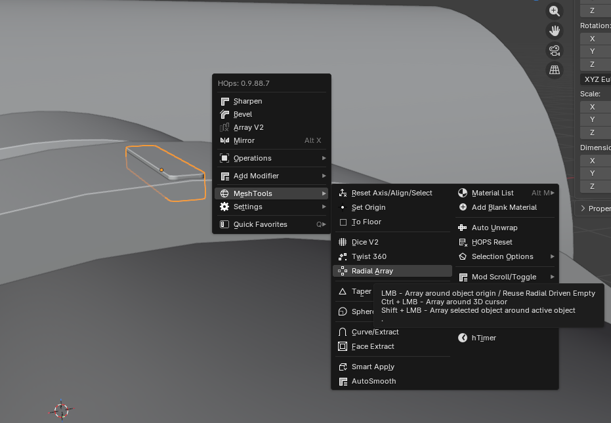Expand the Selection Options submenu arrow
The width and height of the screenshot is (611, 423).
click(x=553, y=256)
